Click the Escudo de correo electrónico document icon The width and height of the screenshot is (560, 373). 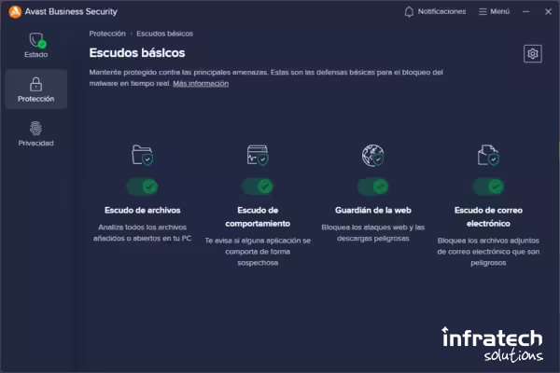(488, 155)
